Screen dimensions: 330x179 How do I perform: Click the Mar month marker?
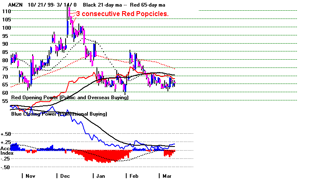[x=167, y=175]
